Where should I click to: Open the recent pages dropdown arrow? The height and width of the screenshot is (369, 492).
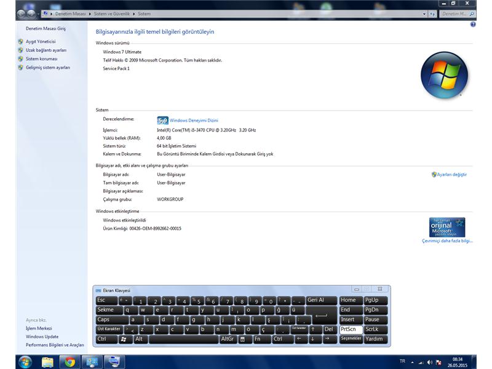pos(38,14)
